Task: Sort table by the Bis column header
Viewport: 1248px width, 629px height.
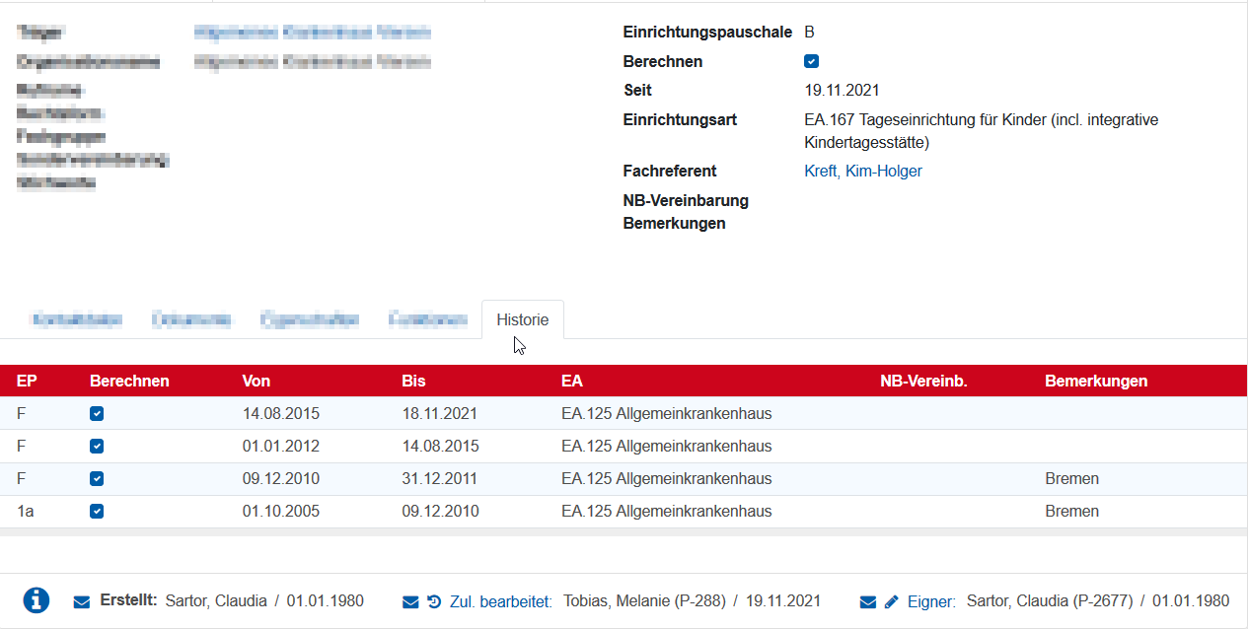Action: coord(413,382)
